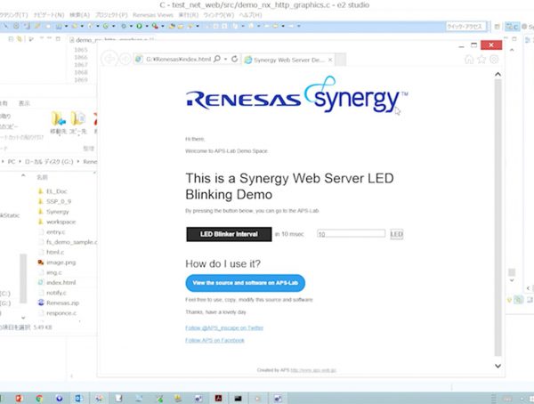This screenshot has width=534, height=404.
Task: Click the Refresh icon in browser address bar
Action: (235, 59)
